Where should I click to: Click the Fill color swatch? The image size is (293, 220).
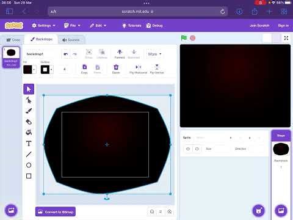coord(27,70)
